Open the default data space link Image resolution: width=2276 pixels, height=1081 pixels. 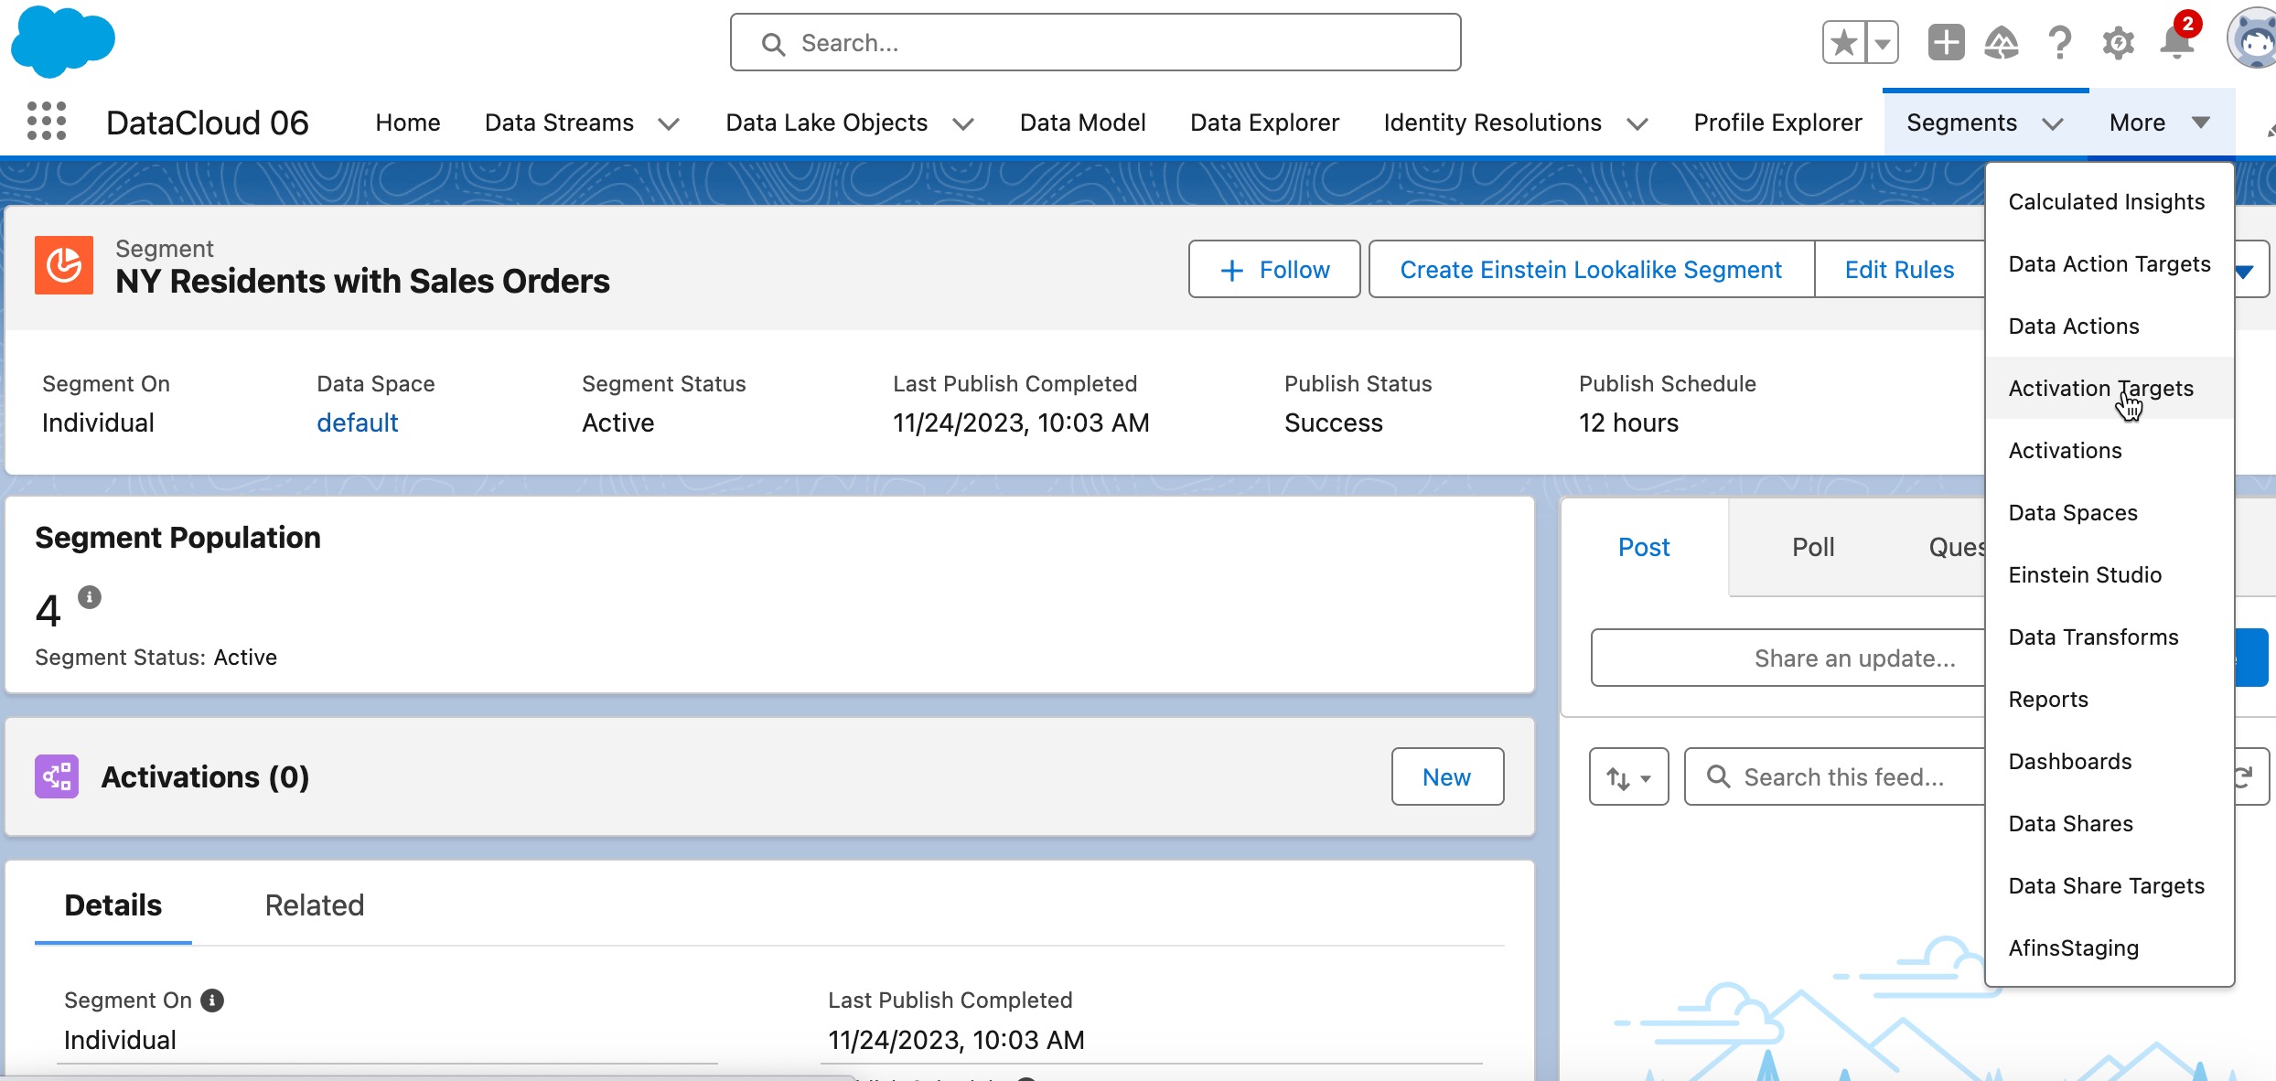pos(357,423)
